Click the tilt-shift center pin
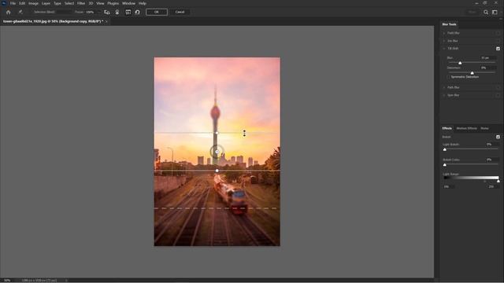The image size is (504, 283). click(217, 152)
